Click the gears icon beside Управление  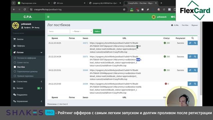(x=15, y=101)
